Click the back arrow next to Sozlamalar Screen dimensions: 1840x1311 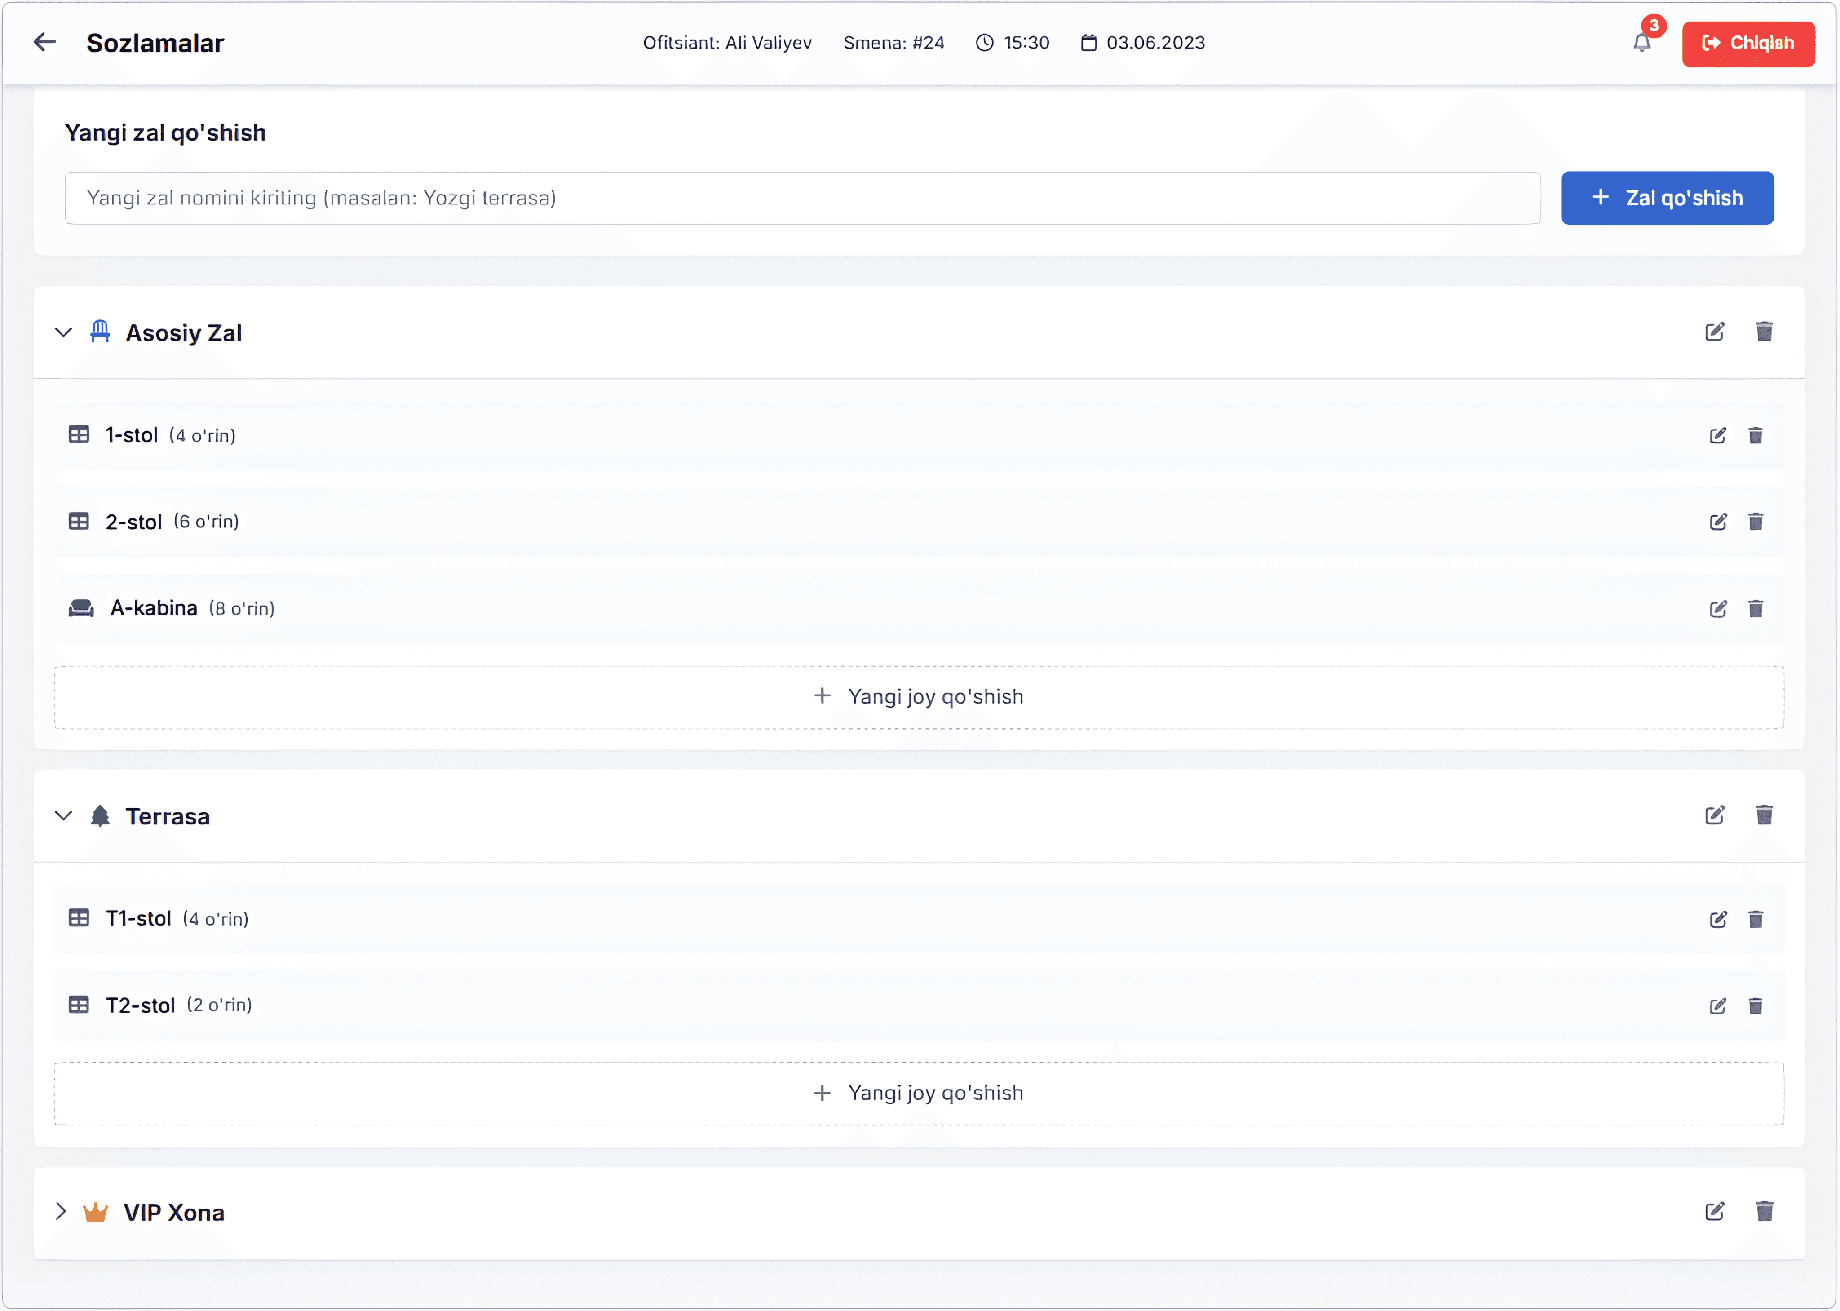tap(44, 42)
